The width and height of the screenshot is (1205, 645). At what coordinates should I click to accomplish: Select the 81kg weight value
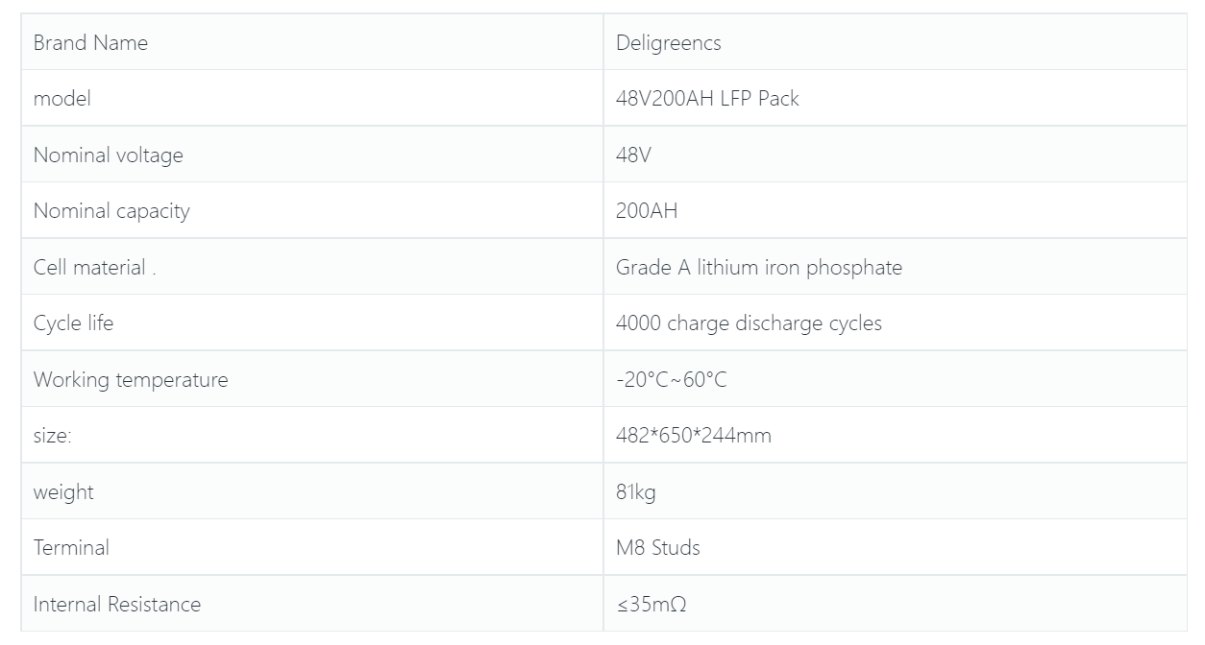click(x=636, y=492)
